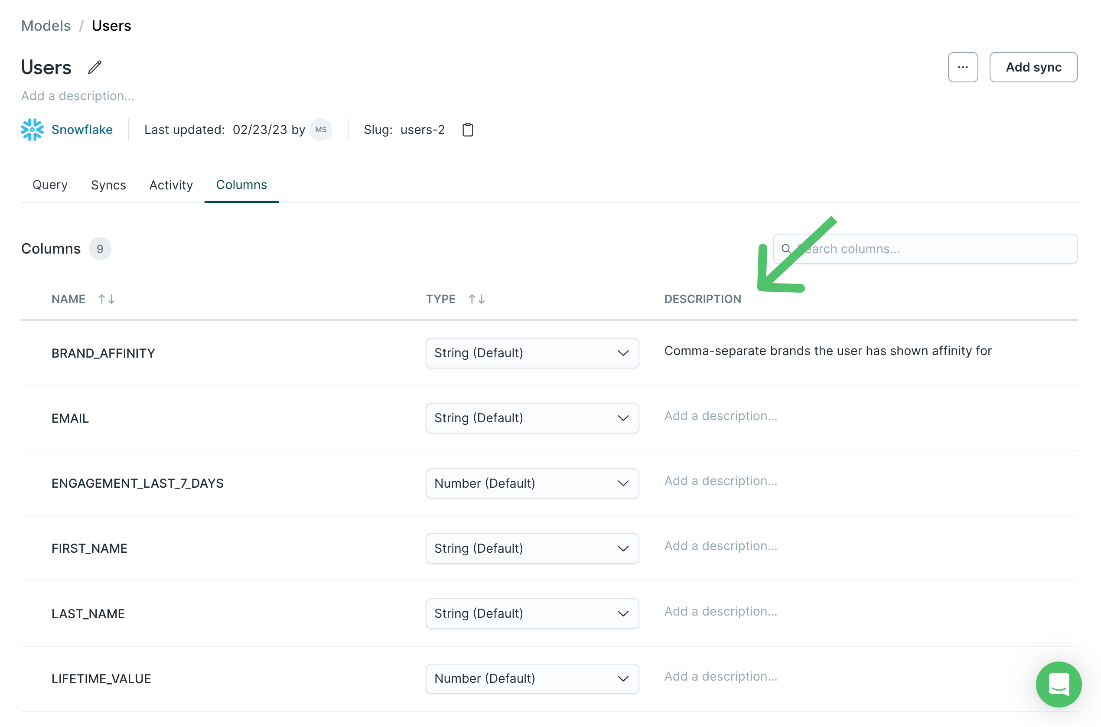Sort columns using the NAME sort arrows
This screenshot has width=1101, height=727.
click(106, 299)
